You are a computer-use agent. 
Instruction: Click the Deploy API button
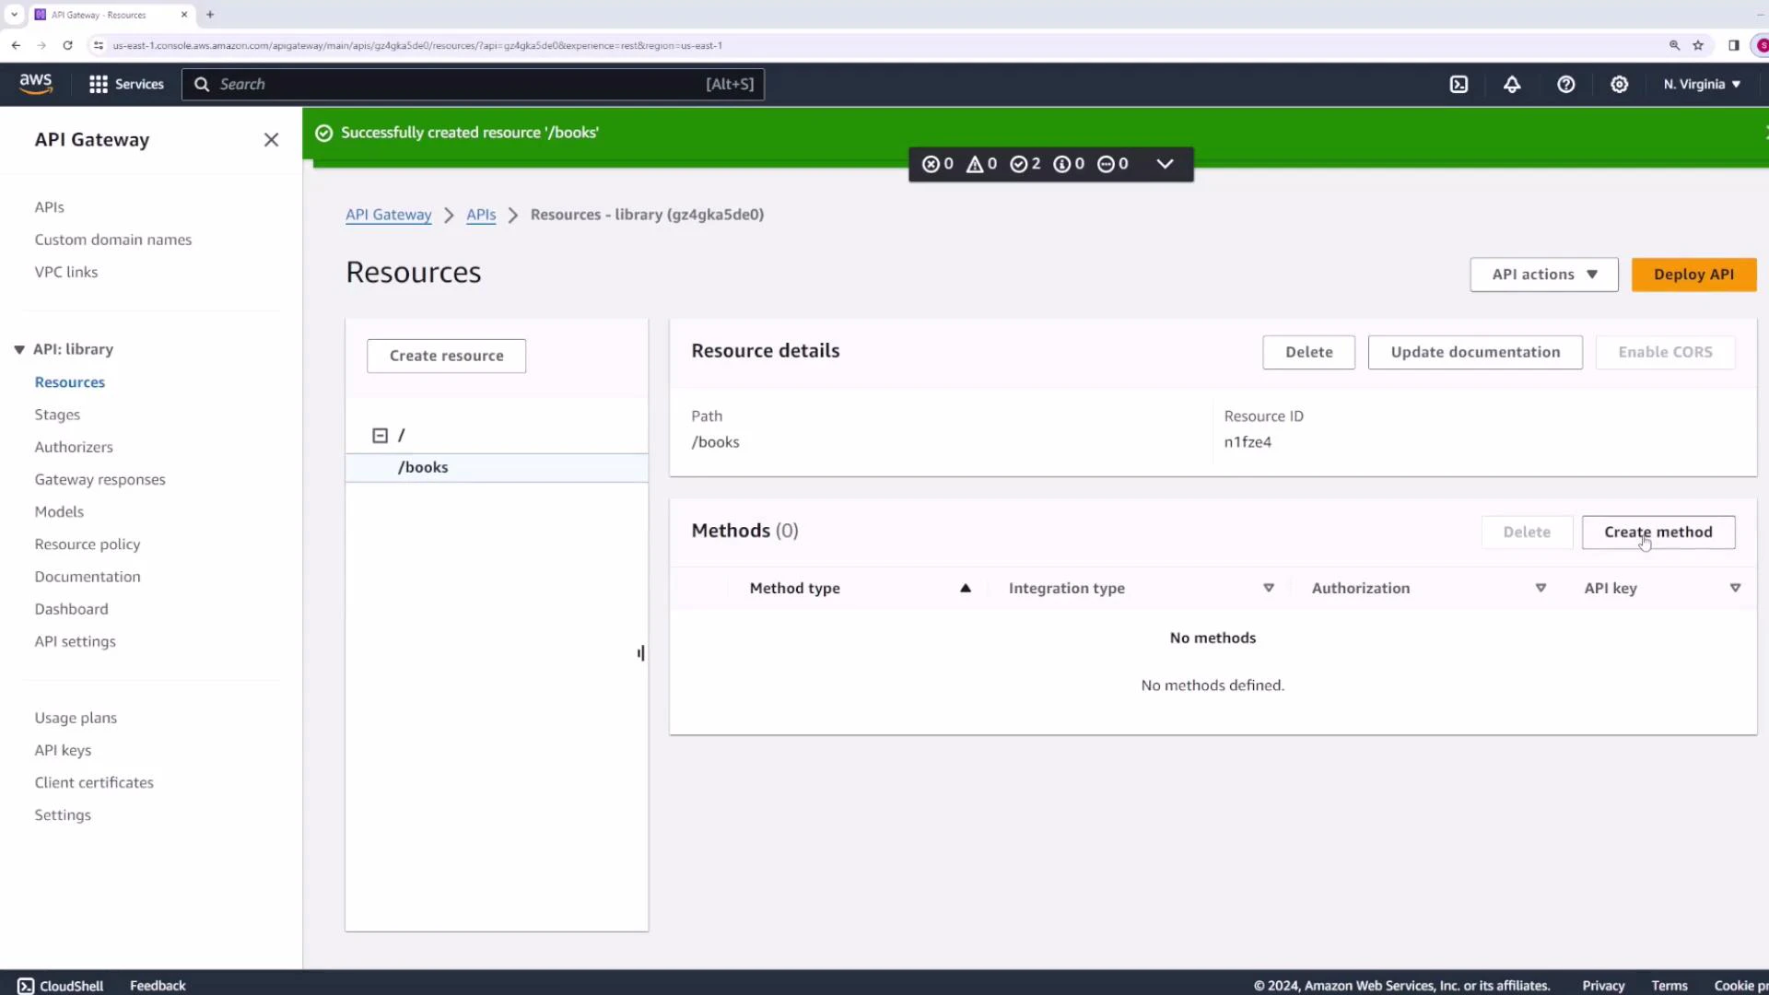click(1693, 274)
